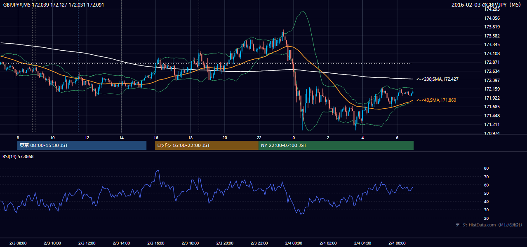
Task: Click the 172.397 price axis label
Action: coord(492,80)
